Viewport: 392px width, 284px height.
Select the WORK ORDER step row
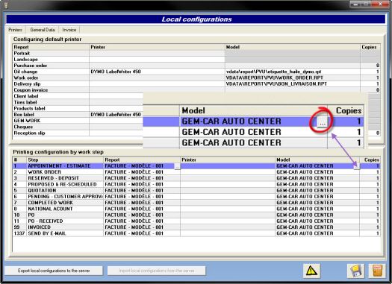click(x=196, y=172)
